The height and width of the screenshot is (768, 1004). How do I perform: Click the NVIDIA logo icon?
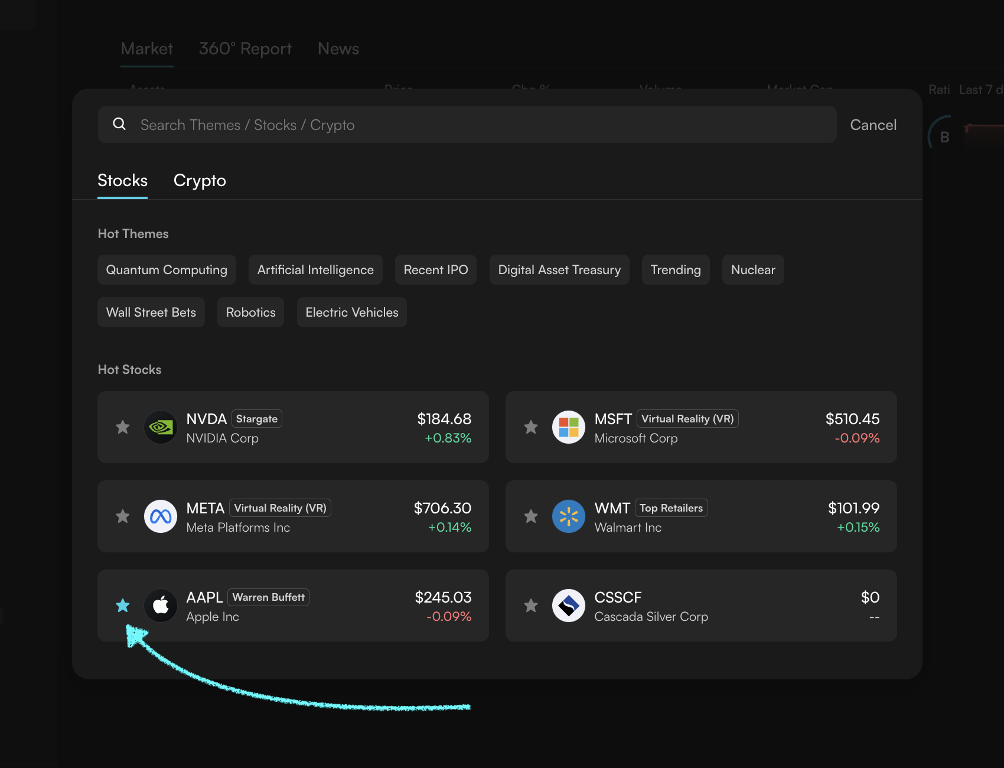coord(161,427)
